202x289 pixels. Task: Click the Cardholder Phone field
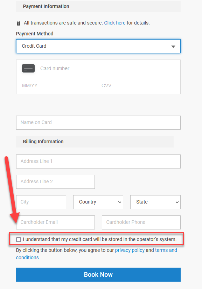tap(141, 222)
